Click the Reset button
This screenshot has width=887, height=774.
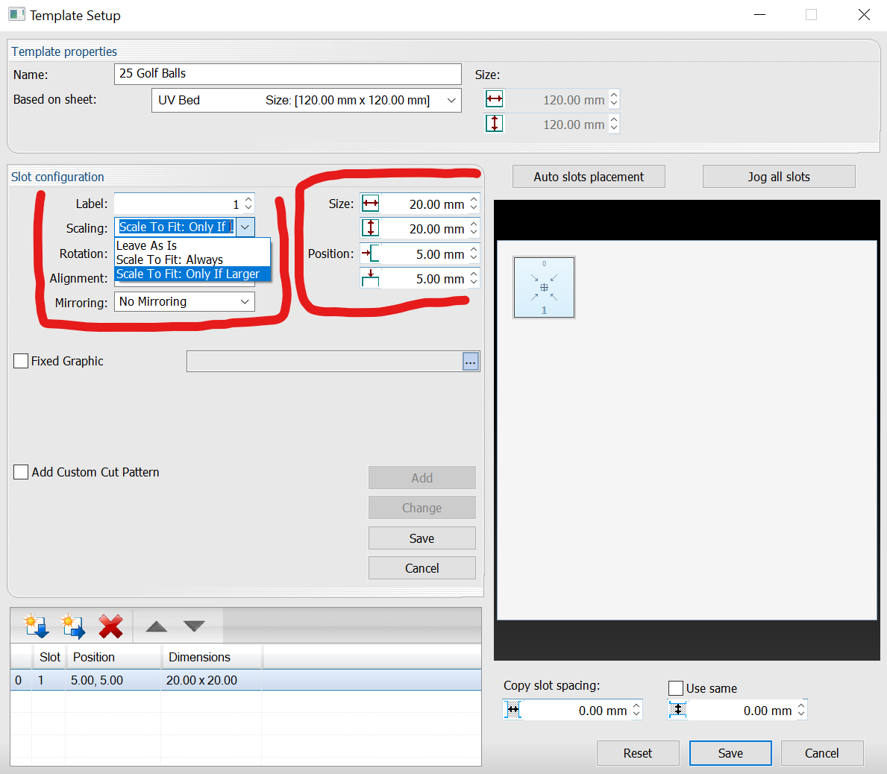click(638, 753)
